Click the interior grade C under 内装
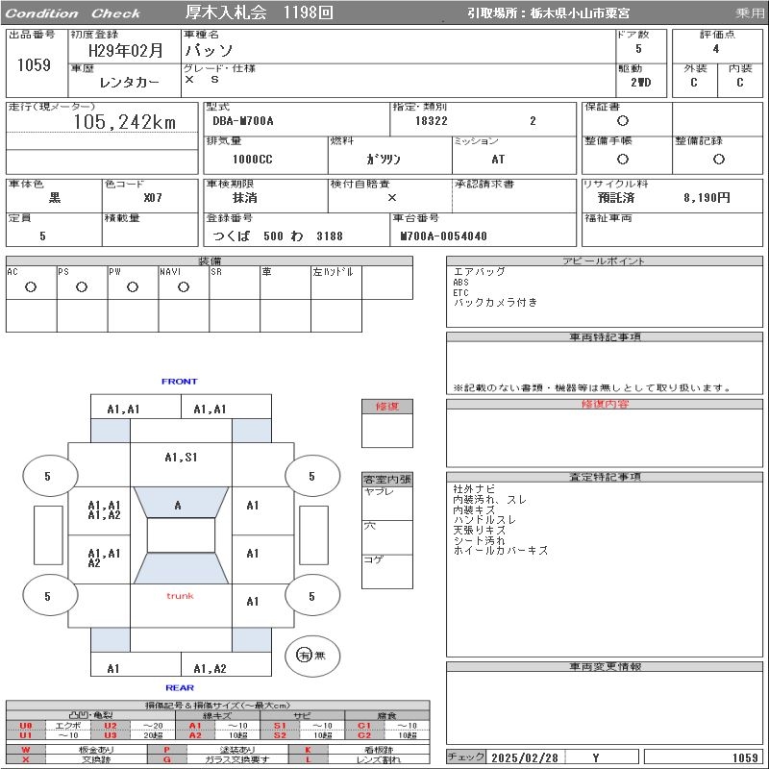The image size is (769, 769). pyautogui.click(x=739, y=83)
